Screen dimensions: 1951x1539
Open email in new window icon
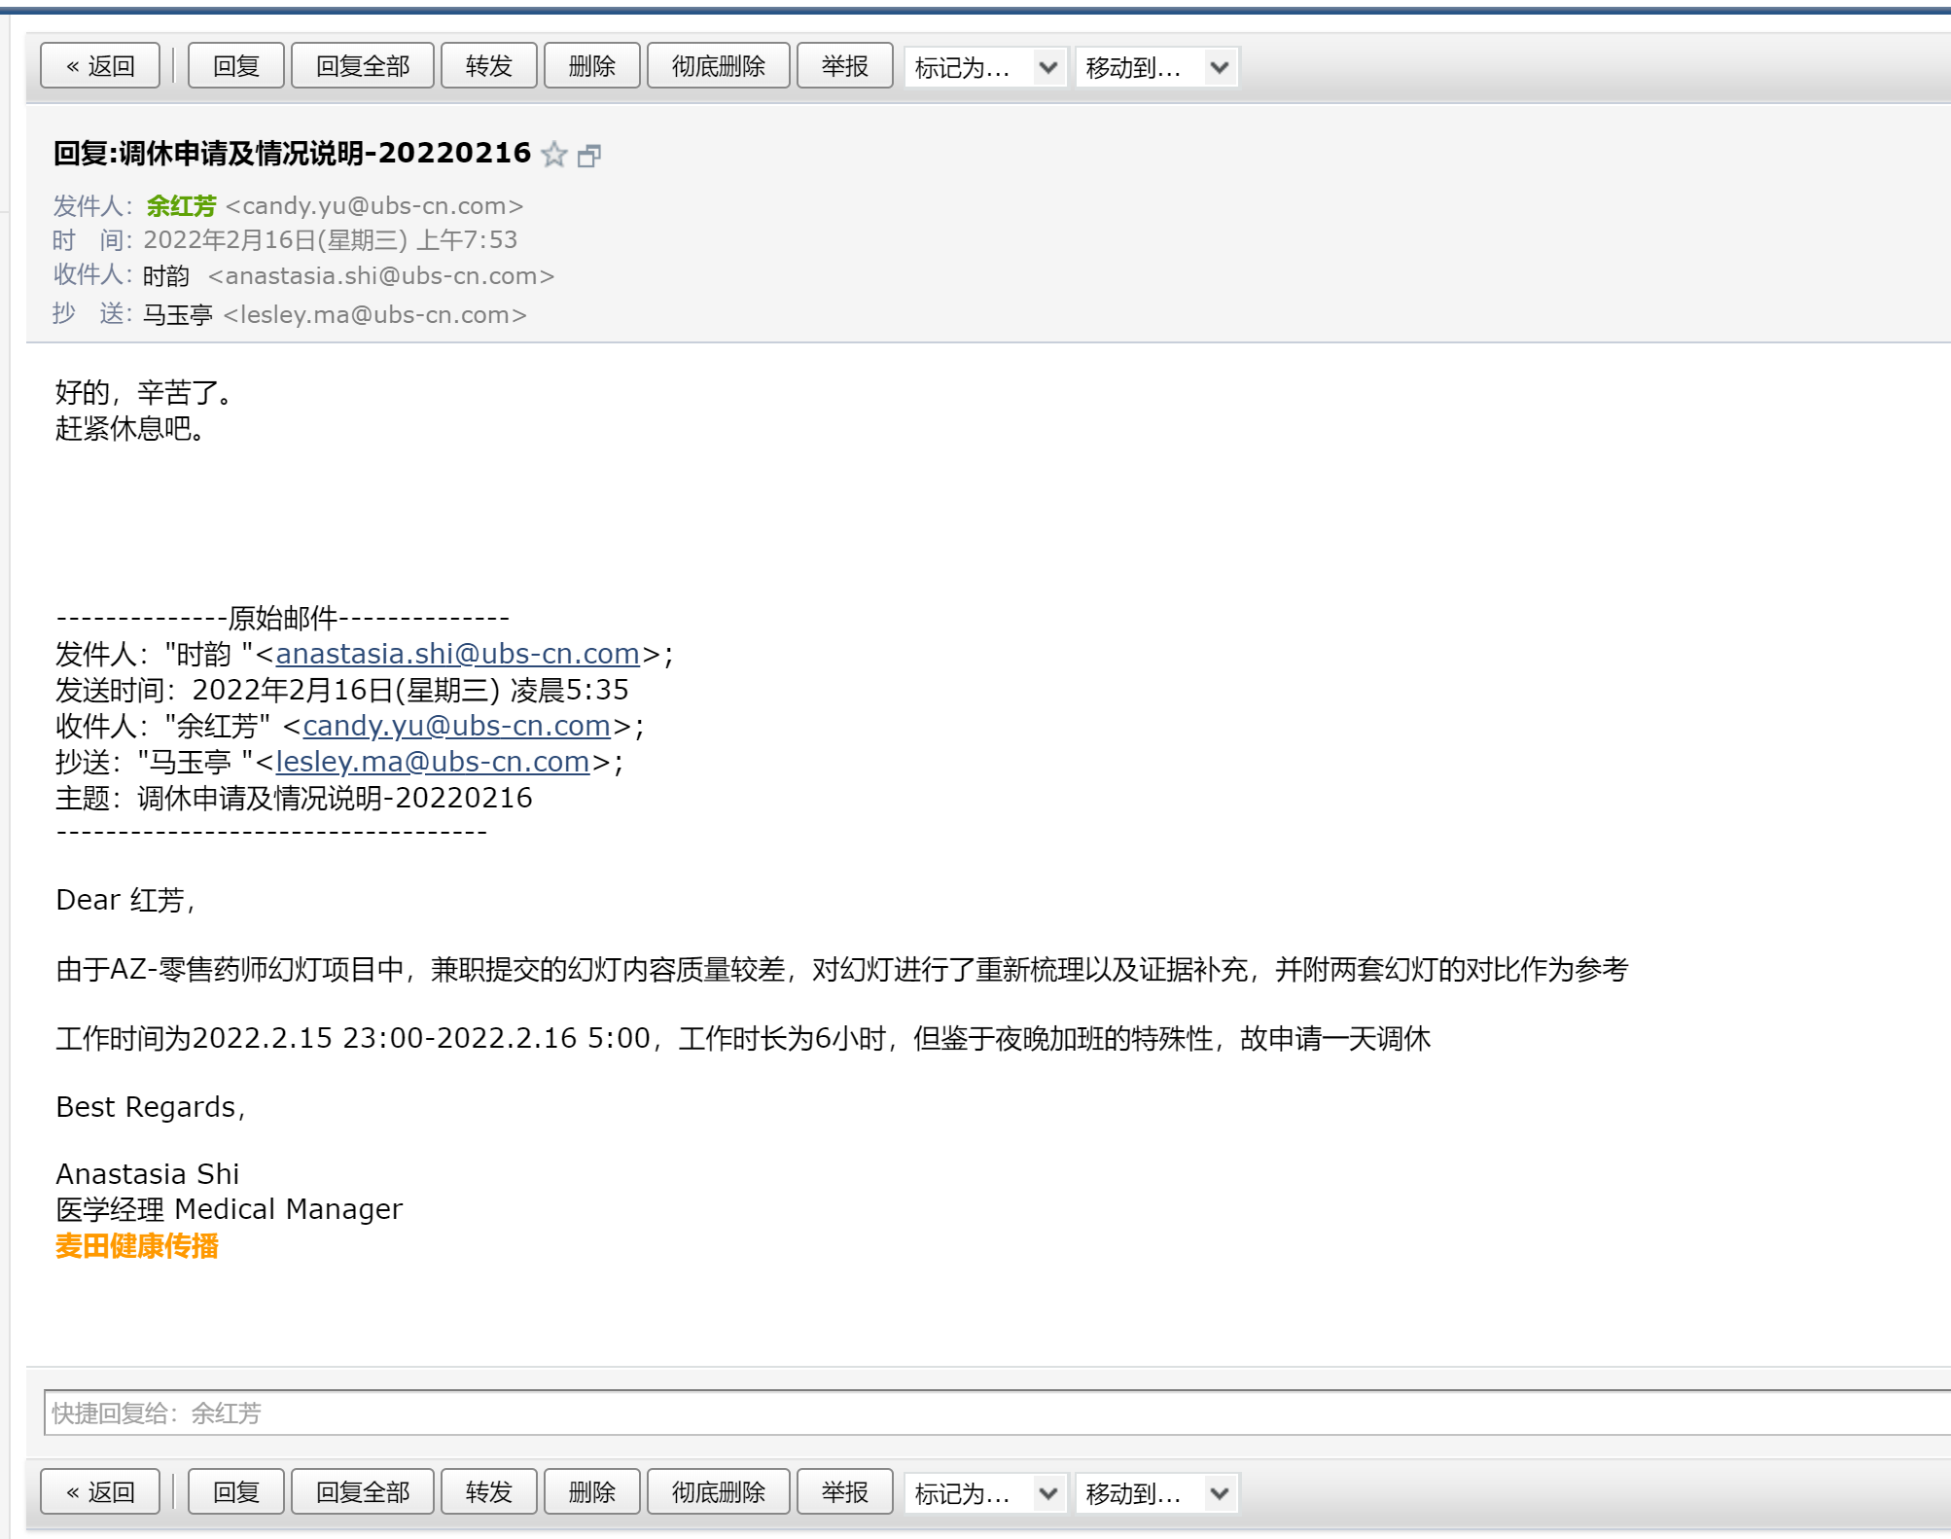589,155
